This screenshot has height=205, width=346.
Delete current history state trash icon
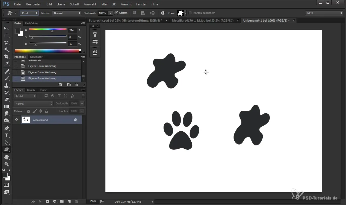[76, 85]
